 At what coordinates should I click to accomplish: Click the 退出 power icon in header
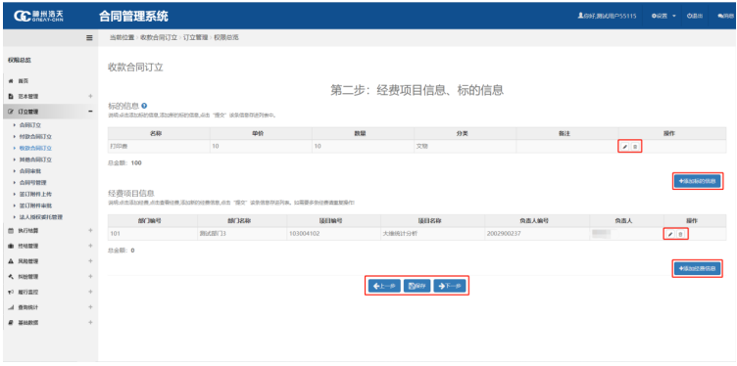pos(695,16)
